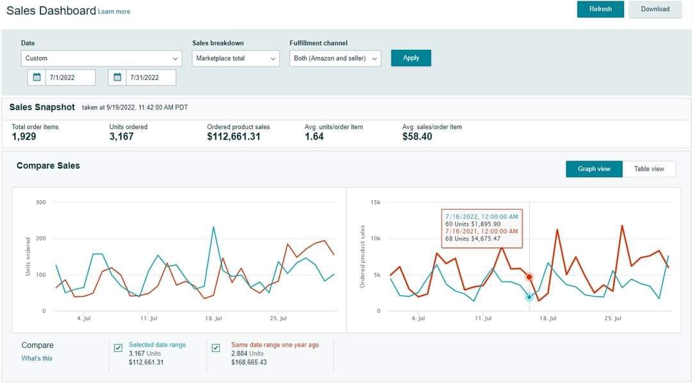Viewport: 692px width, 383px height.
Task: Uncheck the Selected date range checkbox
Action: [x=119, y=348]
